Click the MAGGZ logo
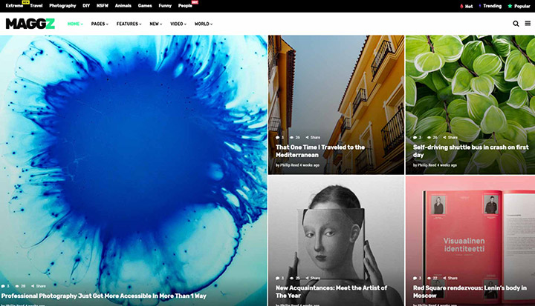The width and height of the screenshot is (535, 306). point(30,24)
